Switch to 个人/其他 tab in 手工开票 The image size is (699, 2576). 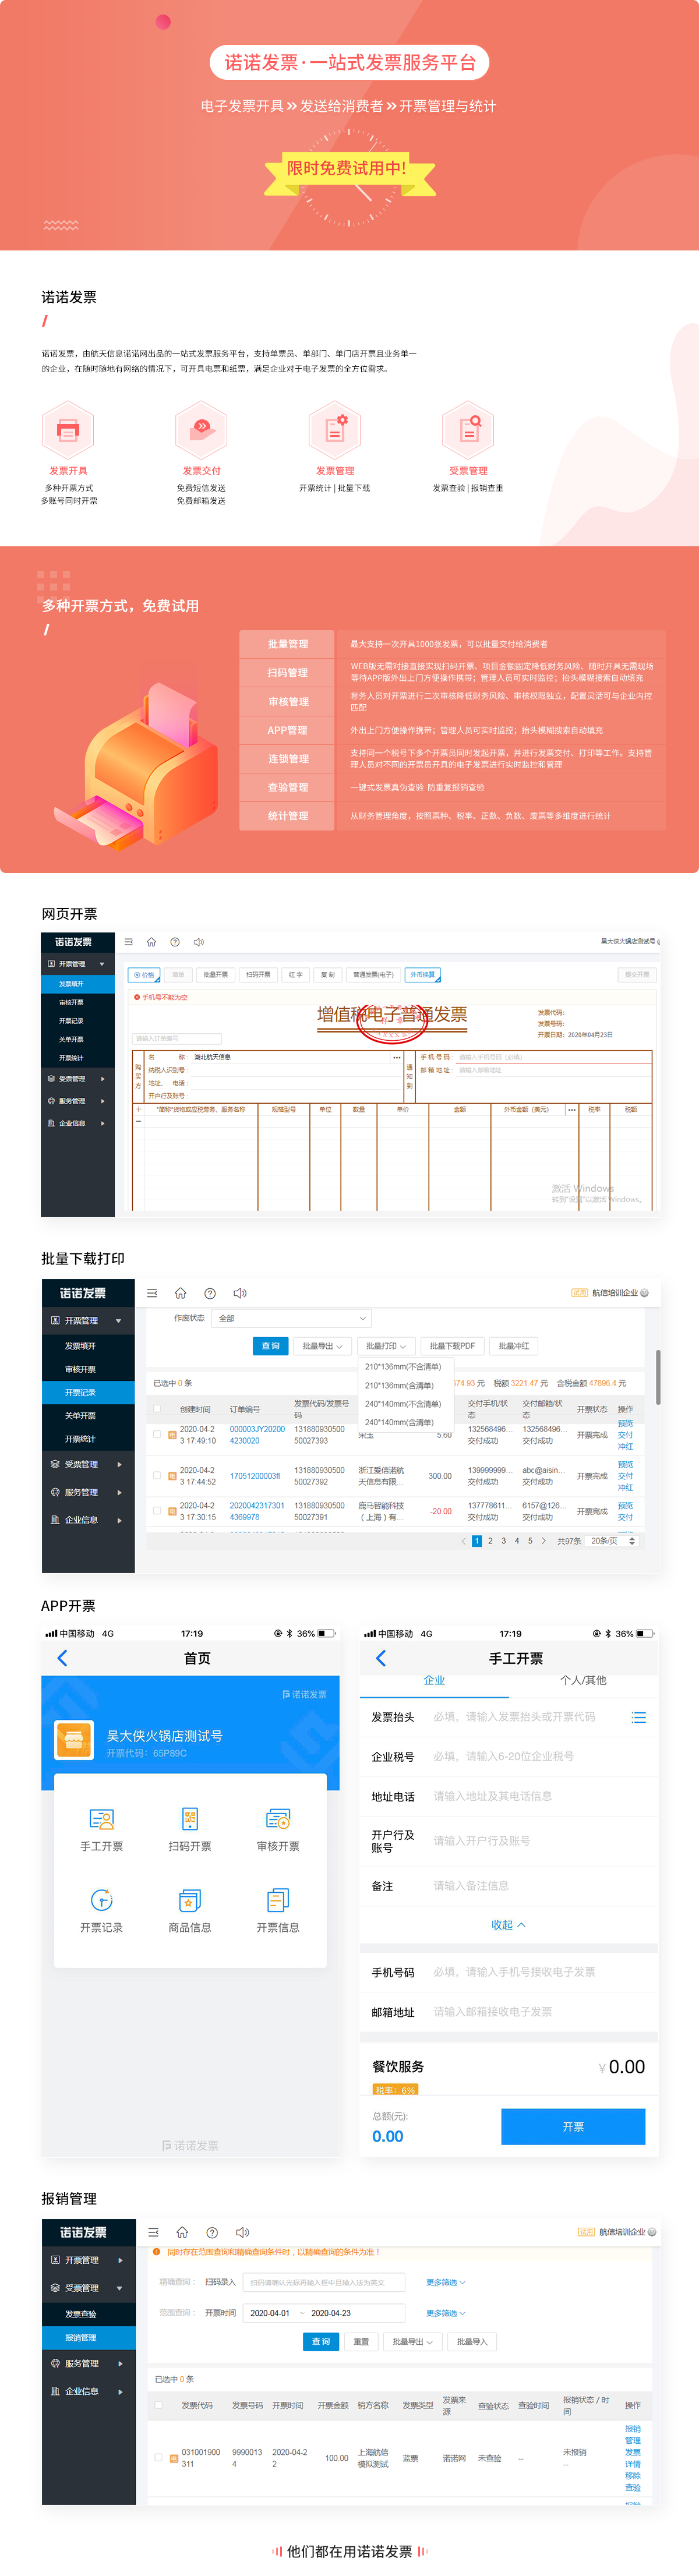point(583,1681)
